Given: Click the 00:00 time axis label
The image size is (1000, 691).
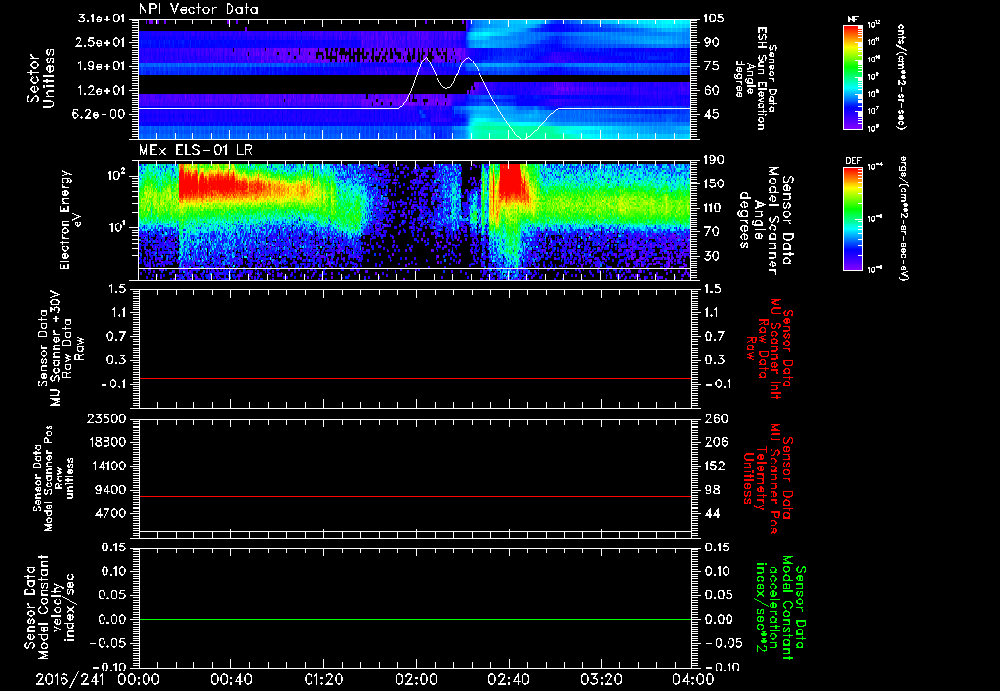Looking at the screenshot, I should coord(139,679).
